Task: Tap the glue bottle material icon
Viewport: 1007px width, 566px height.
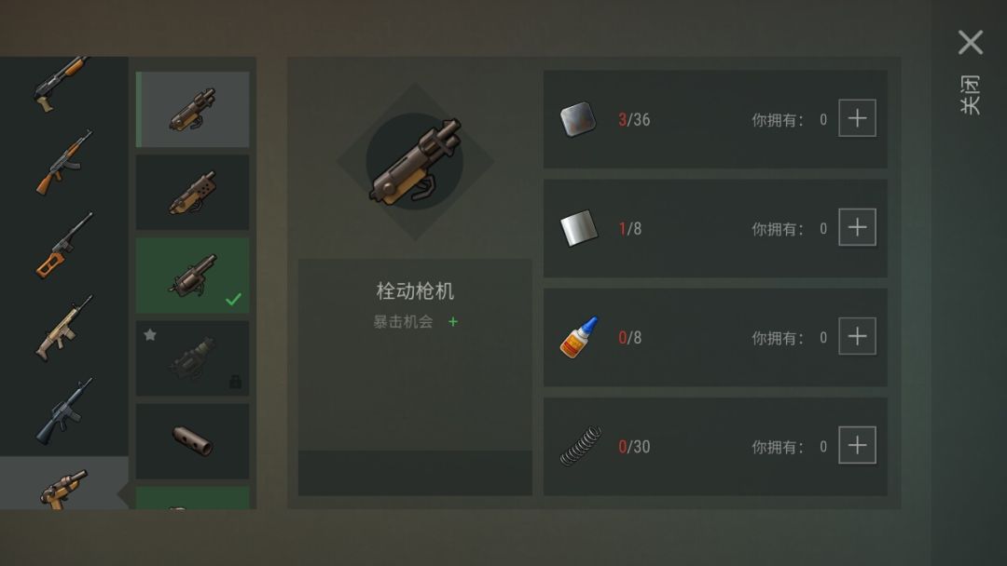Action: [579, 337]
